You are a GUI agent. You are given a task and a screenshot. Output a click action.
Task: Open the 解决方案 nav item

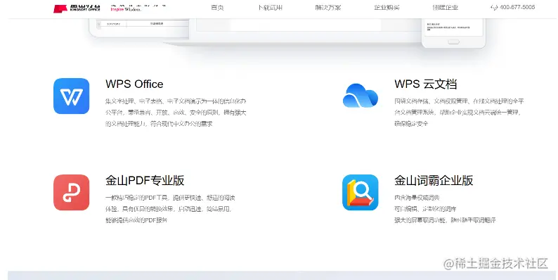(328, 8)
